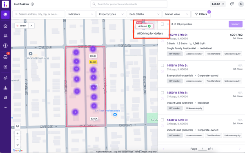Screen dimensions: 245x153
Task: Open the megaphone marketing sidebar icon
Action: [x=5, y=78]
